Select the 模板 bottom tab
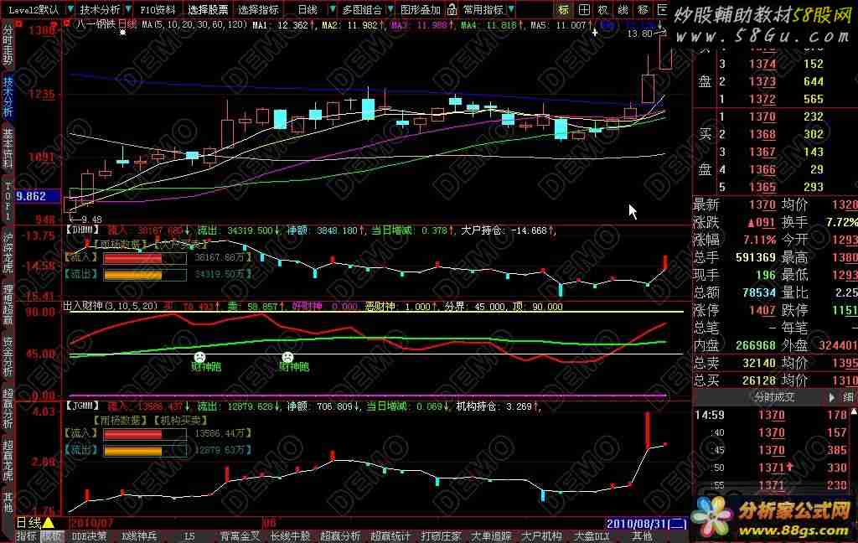This screenshot has height=543, width=858. pyautogui.click(x=52, y=536)
